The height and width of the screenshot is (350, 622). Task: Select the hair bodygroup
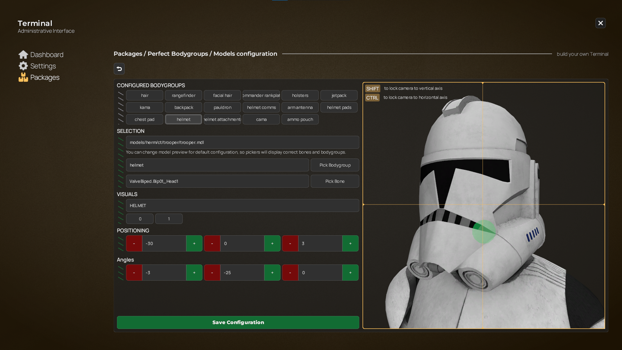pos(144,95)
